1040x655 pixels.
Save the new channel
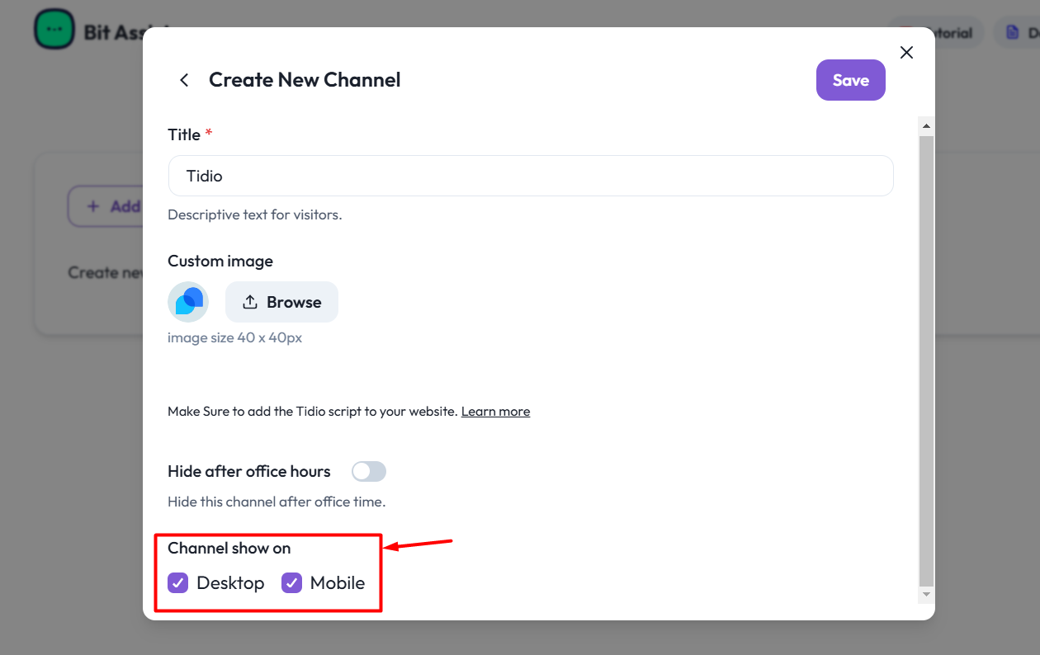(850, 80)
